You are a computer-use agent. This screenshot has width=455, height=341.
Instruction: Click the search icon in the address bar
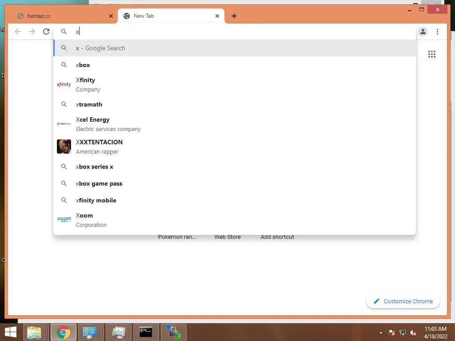click(x=64, y=32)
